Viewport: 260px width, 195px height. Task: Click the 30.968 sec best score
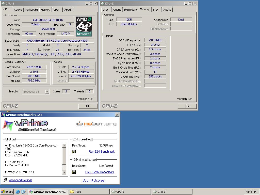pyautogui.click(x=106, y=145)
